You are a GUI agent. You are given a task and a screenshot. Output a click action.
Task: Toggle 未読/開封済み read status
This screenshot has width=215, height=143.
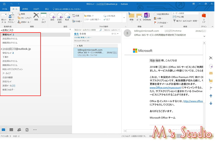click(x=161, y=14)
